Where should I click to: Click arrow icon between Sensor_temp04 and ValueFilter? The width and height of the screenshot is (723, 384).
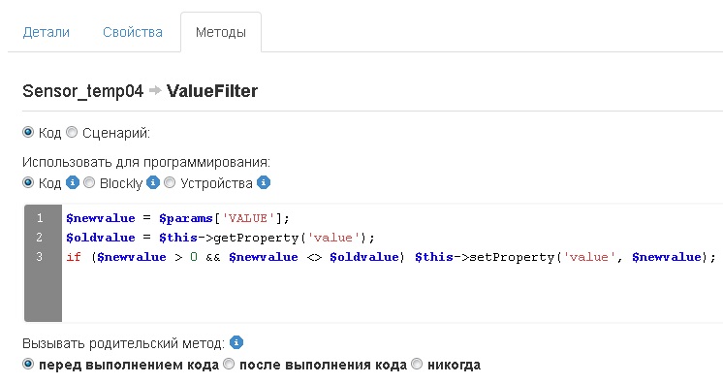tap(155, 90)
